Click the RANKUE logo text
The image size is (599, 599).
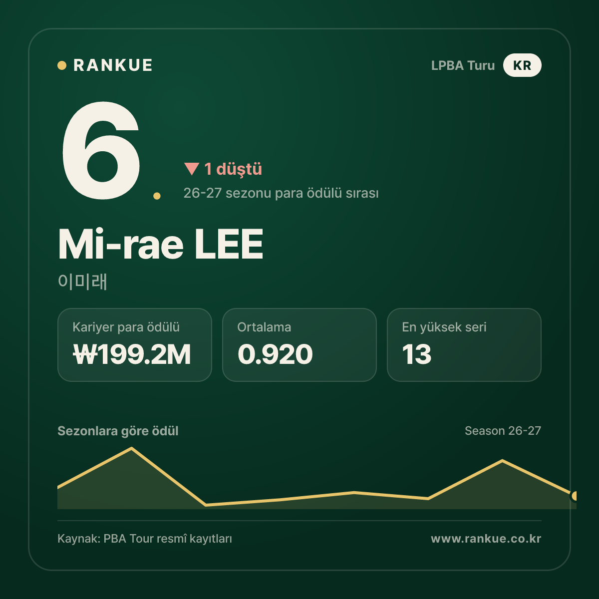coord(113,65)
